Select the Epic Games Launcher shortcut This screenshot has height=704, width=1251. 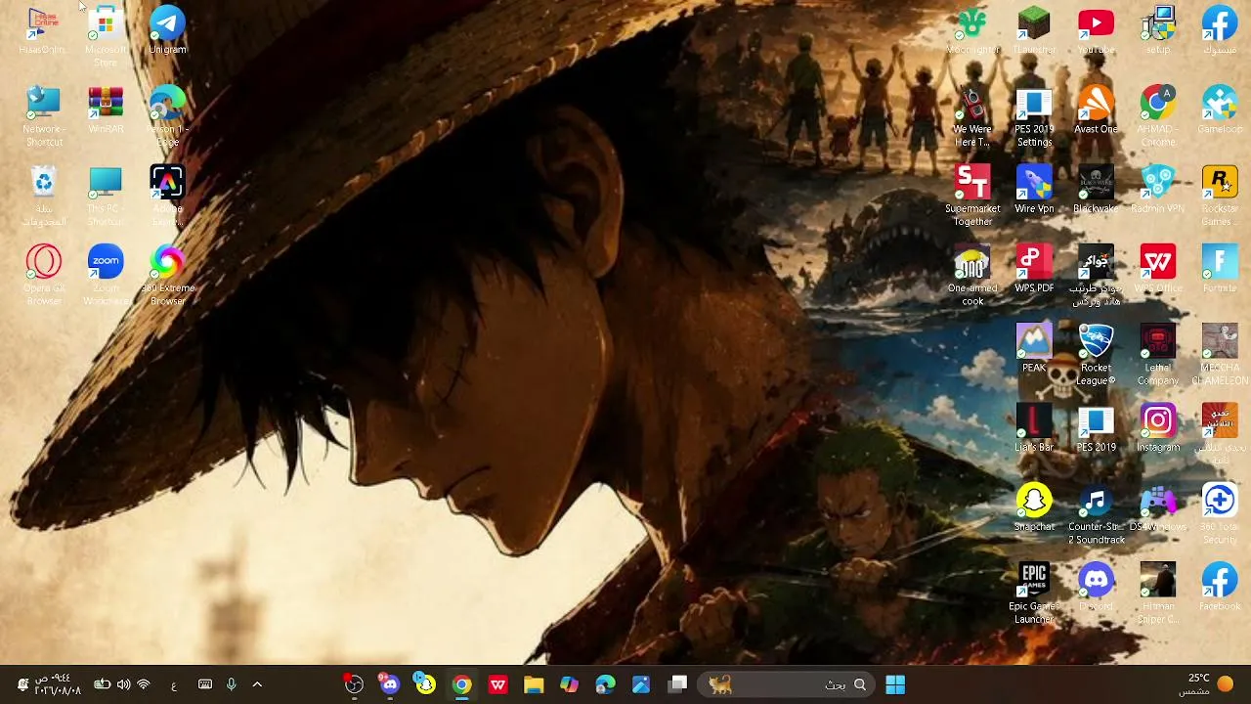pos(1034,593)
